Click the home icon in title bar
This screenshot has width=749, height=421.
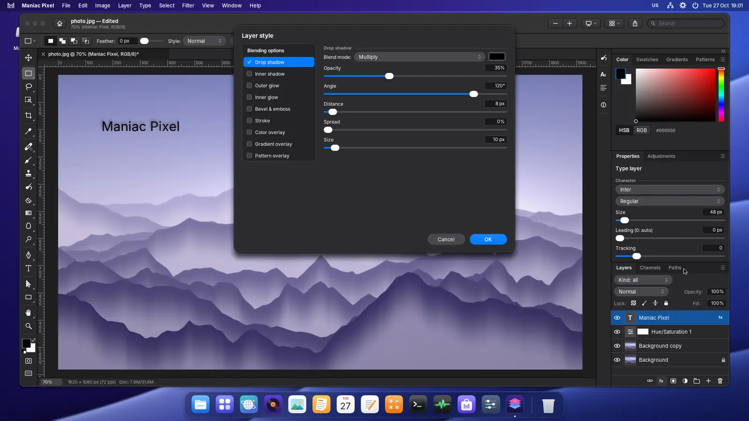pyautogui.click(x=59, y=23)
